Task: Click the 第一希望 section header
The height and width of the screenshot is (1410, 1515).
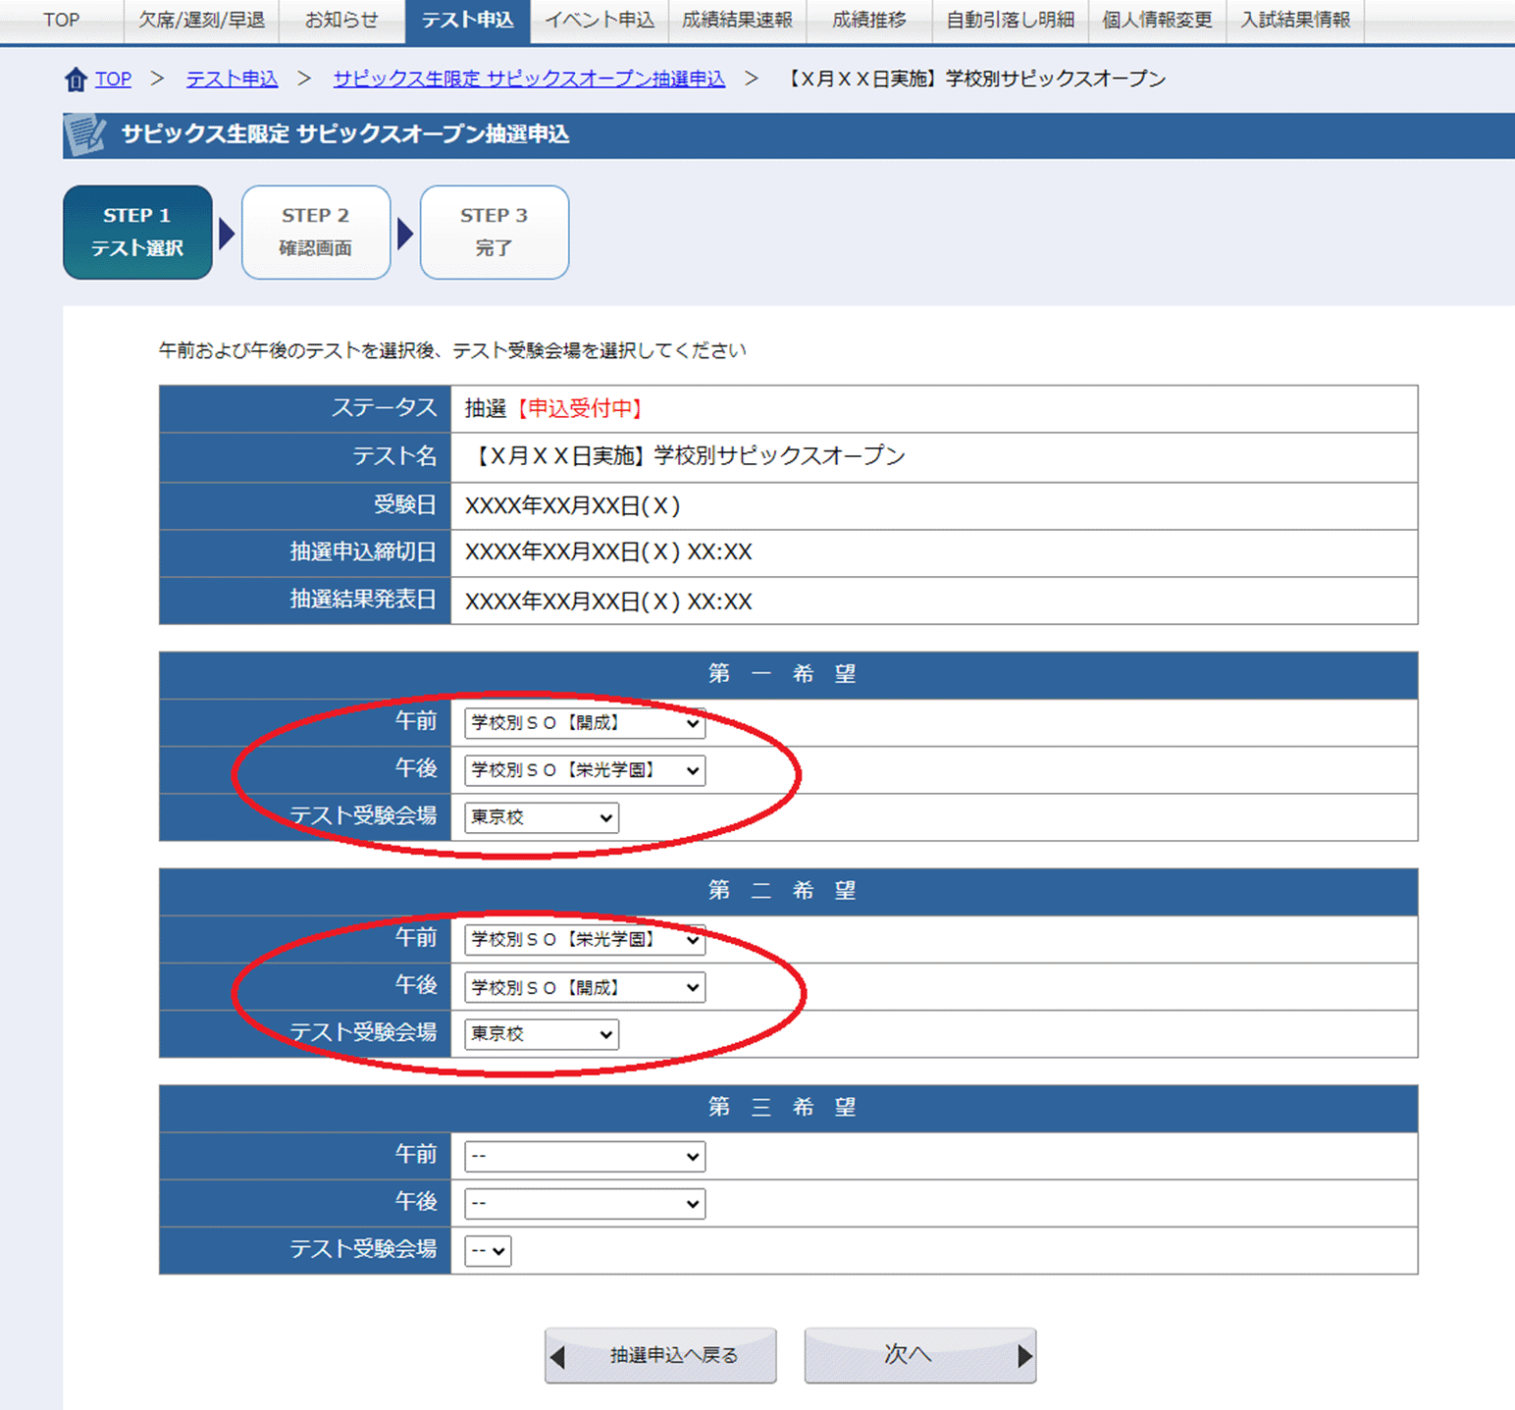Action: click(x=788, y=675)
